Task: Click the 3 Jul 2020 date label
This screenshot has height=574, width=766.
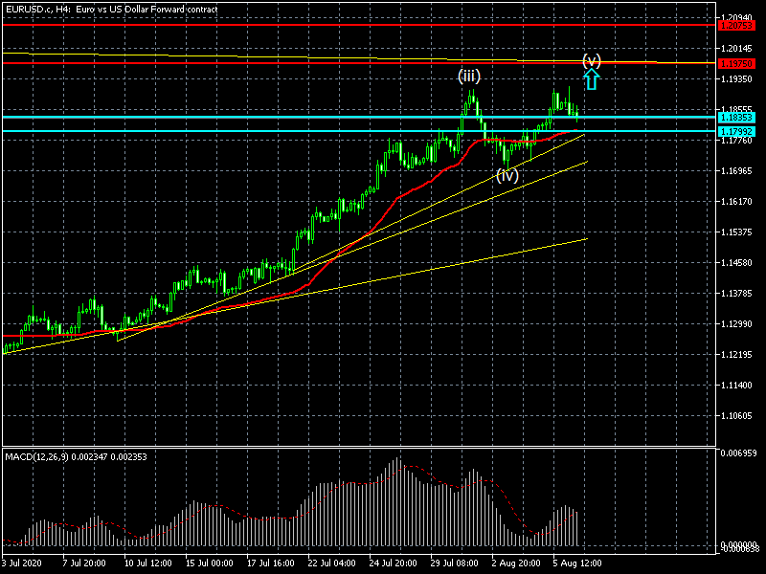Action: coord(24,563)
